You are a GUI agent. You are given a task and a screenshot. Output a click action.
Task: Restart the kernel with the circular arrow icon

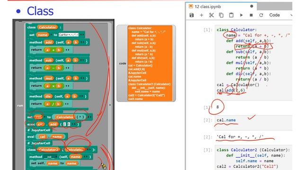point(261,15)
